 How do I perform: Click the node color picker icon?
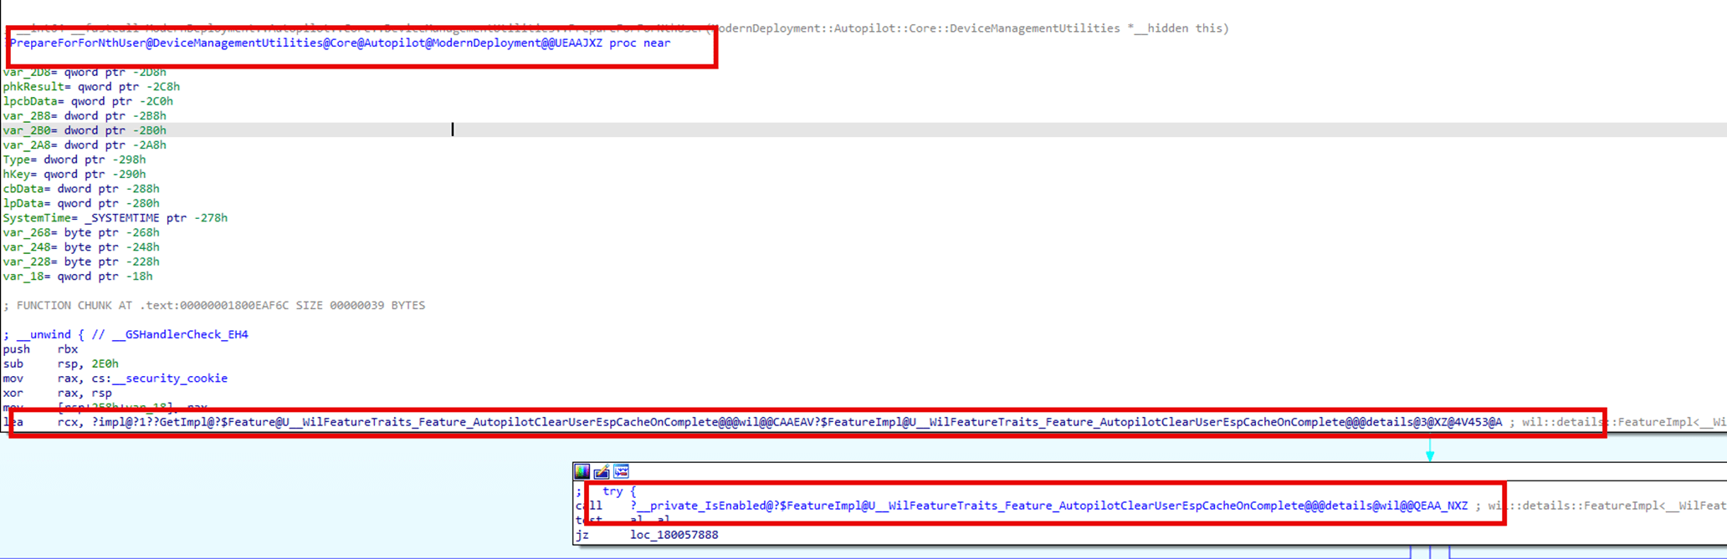coord(582,472)
